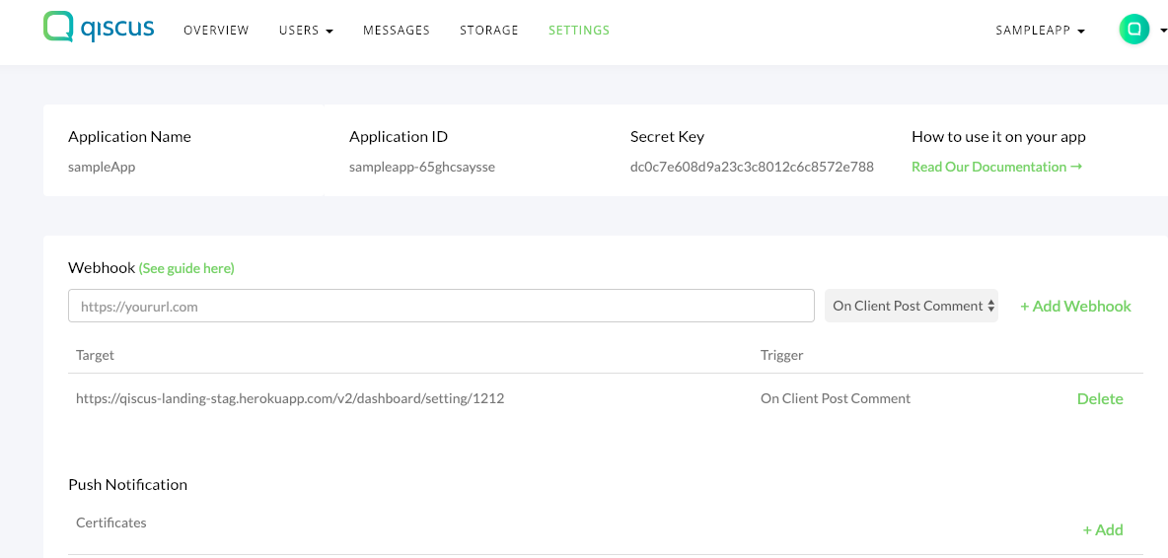Open the Messages page

coord(397,31)
